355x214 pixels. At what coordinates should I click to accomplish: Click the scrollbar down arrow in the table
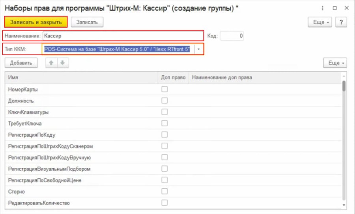(x=344, y=205)
